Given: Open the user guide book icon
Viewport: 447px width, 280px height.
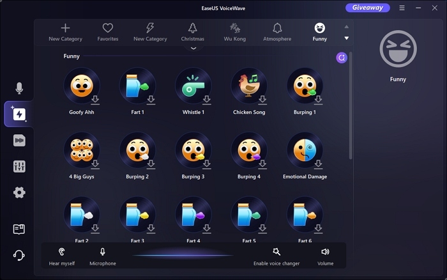Looking at the screenshot, I should (x=19, y=229).
